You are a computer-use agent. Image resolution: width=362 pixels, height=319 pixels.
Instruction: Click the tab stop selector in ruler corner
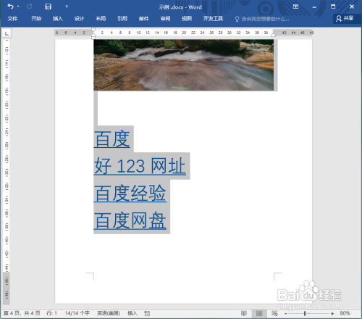[7, 33]
